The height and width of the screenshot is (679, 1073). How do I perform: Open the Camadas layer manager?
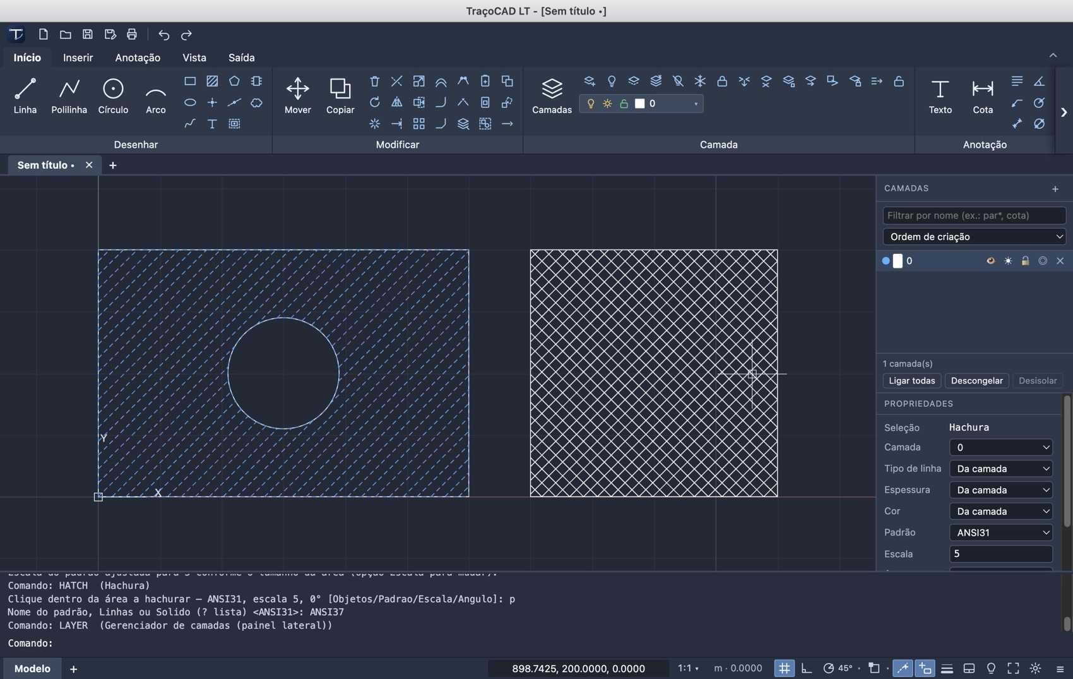[x=552, y=96]
